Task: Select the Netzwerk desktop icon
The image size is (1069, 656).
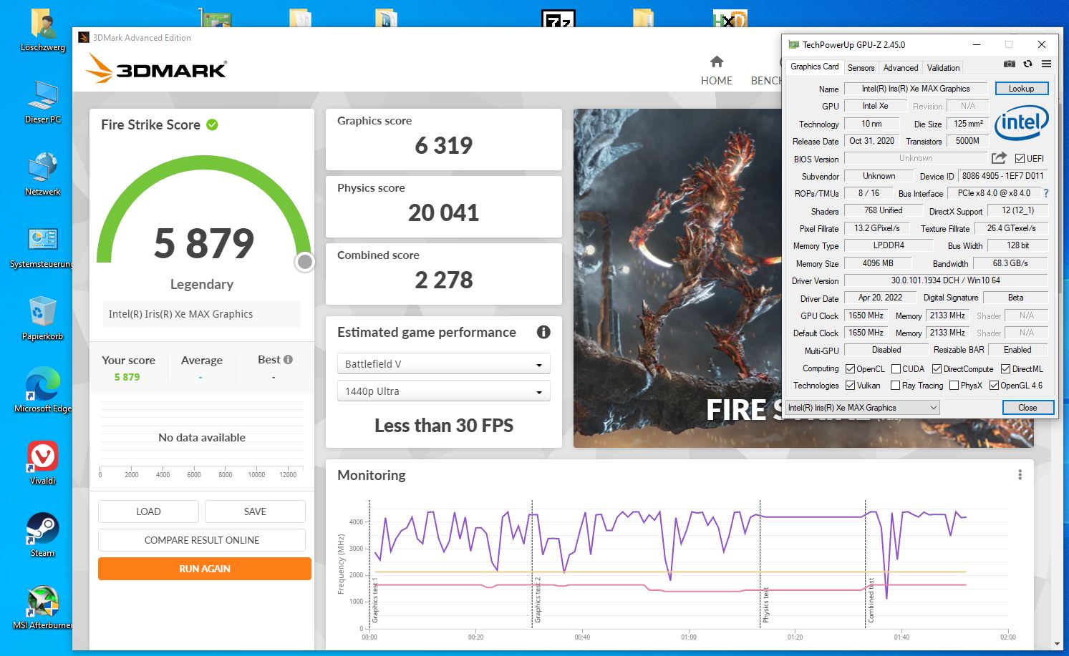Action: pyautogui.click(x=43, y=175)
